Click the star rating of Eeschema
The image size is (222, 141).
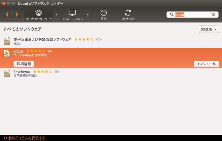pos(42,72)
